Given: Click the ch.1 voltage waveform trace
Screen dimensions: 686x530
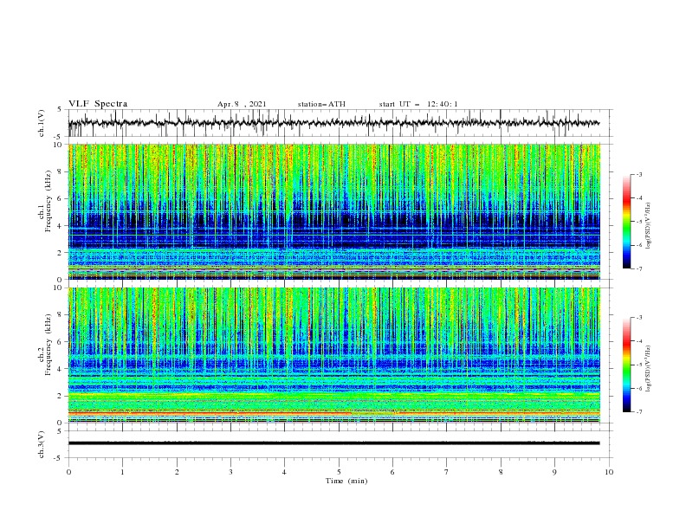Looking at the screenshot, I should [x=333, y=123].
